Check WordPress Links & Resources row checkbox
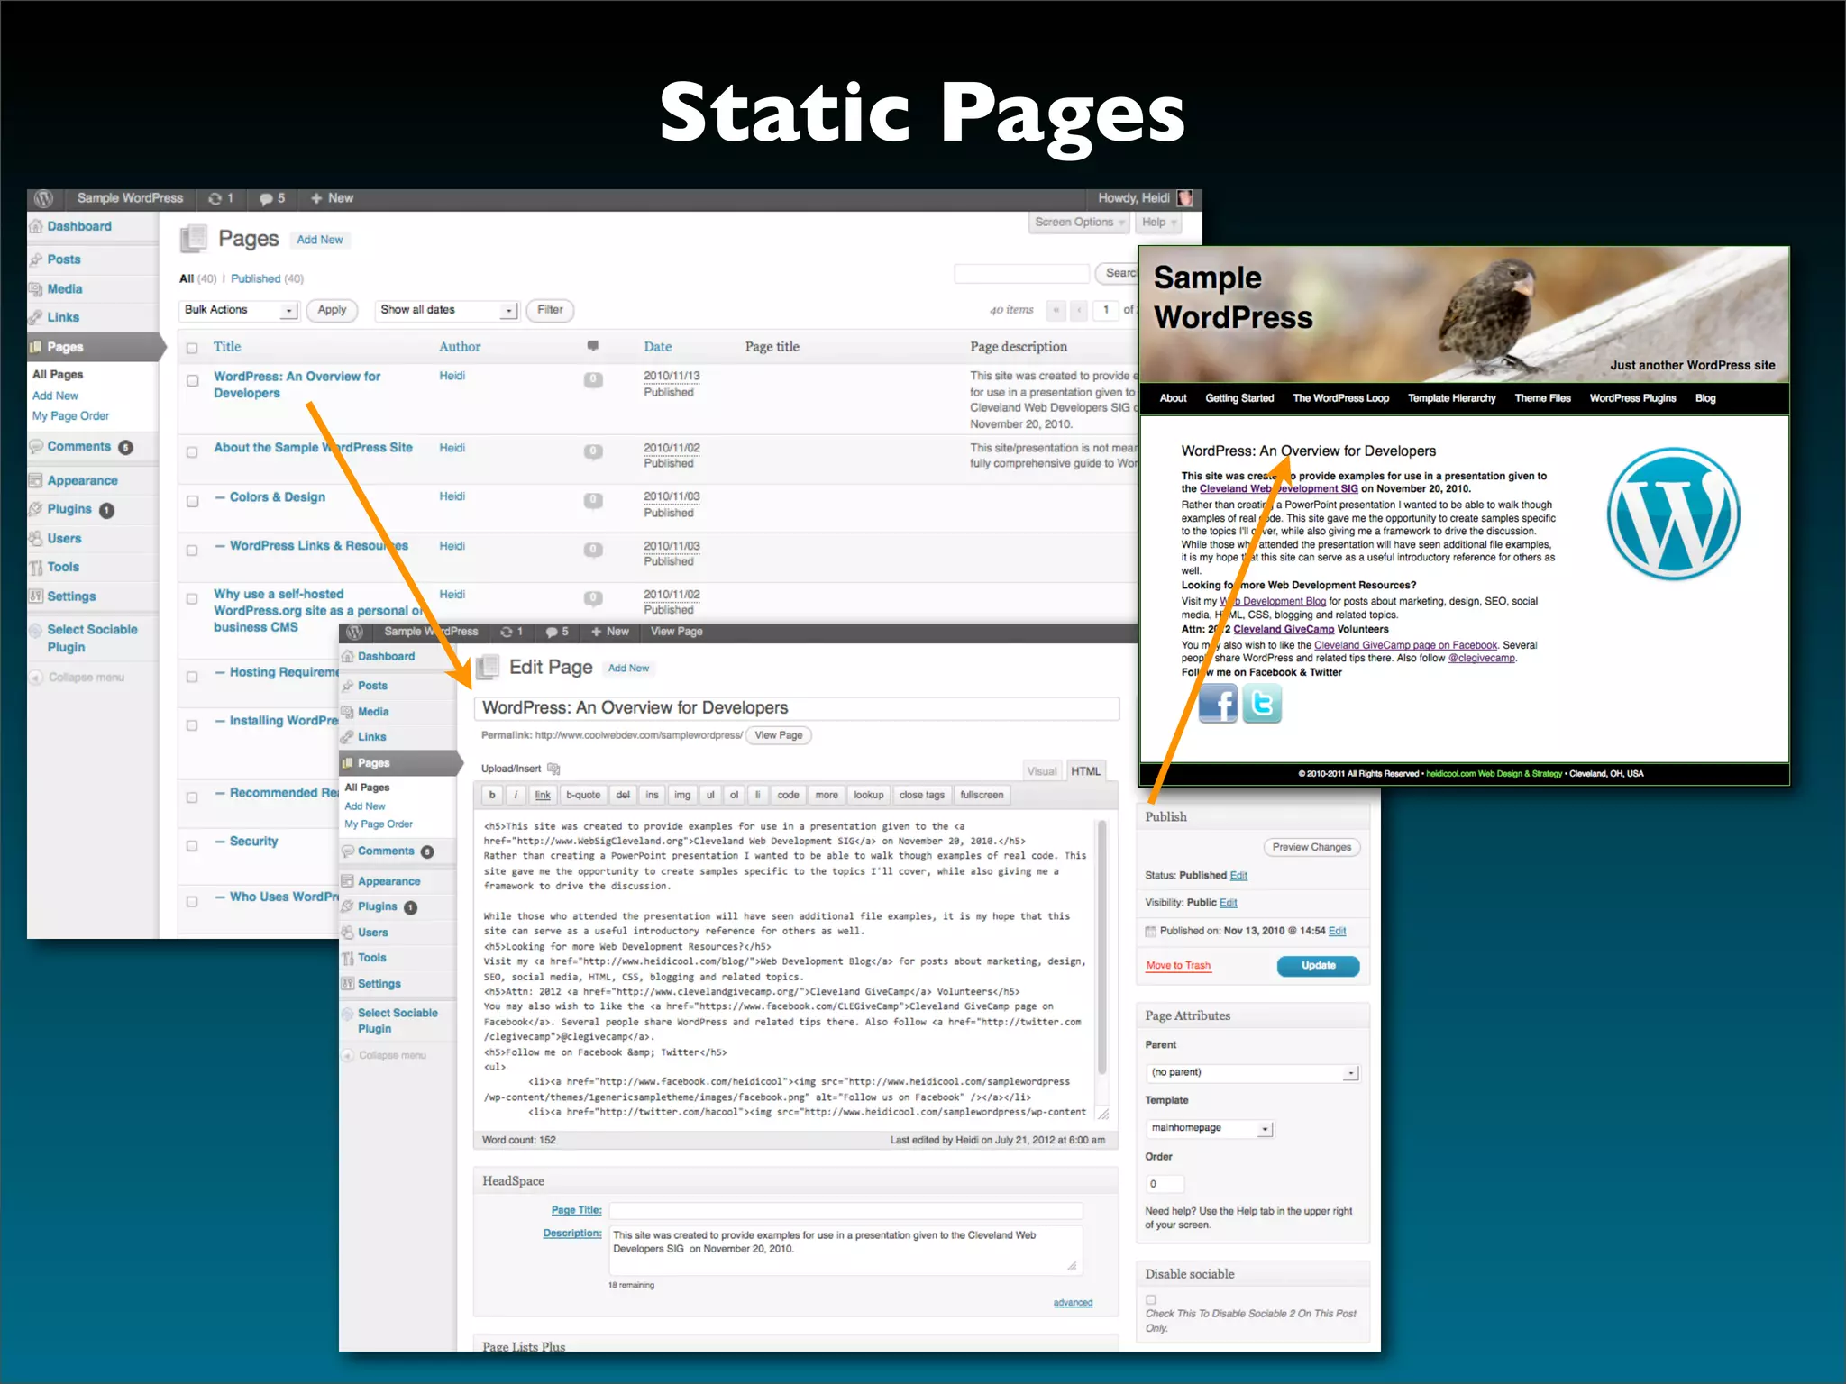 [x=192, y=550]
